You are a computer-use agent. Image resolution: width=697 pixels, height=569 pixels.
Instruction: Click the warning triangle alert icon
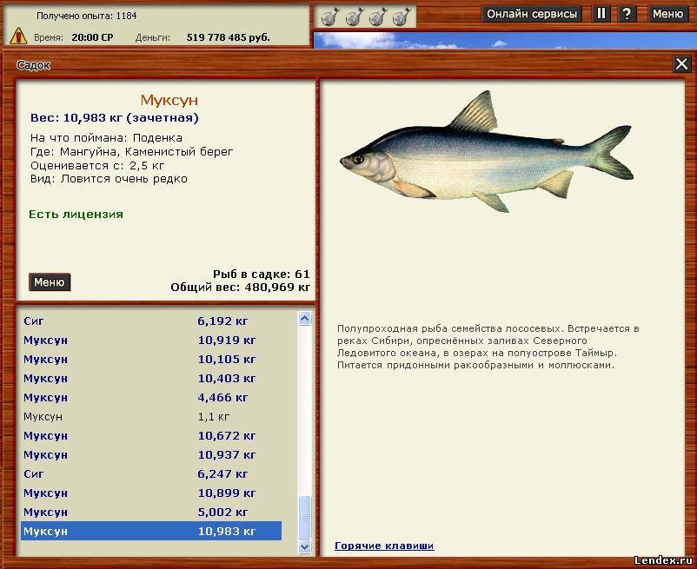[18, 36]
